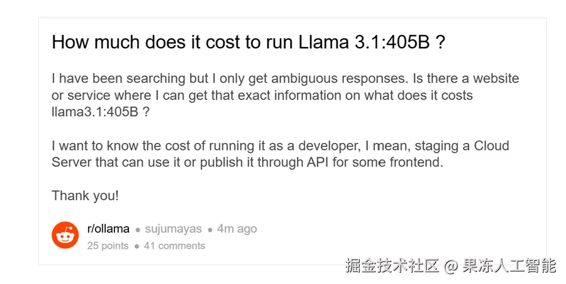Open the 41 comments link
The height and width of the screenshot is (284, 566).
[174, 246]
